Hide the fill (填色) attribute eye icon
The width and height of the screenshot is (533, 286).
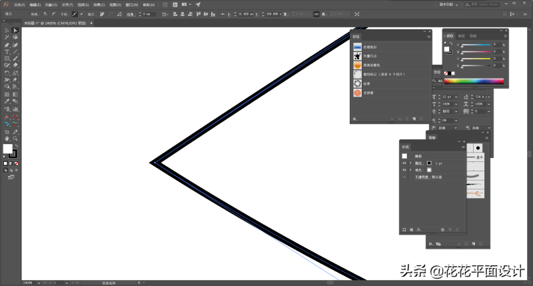404,170
